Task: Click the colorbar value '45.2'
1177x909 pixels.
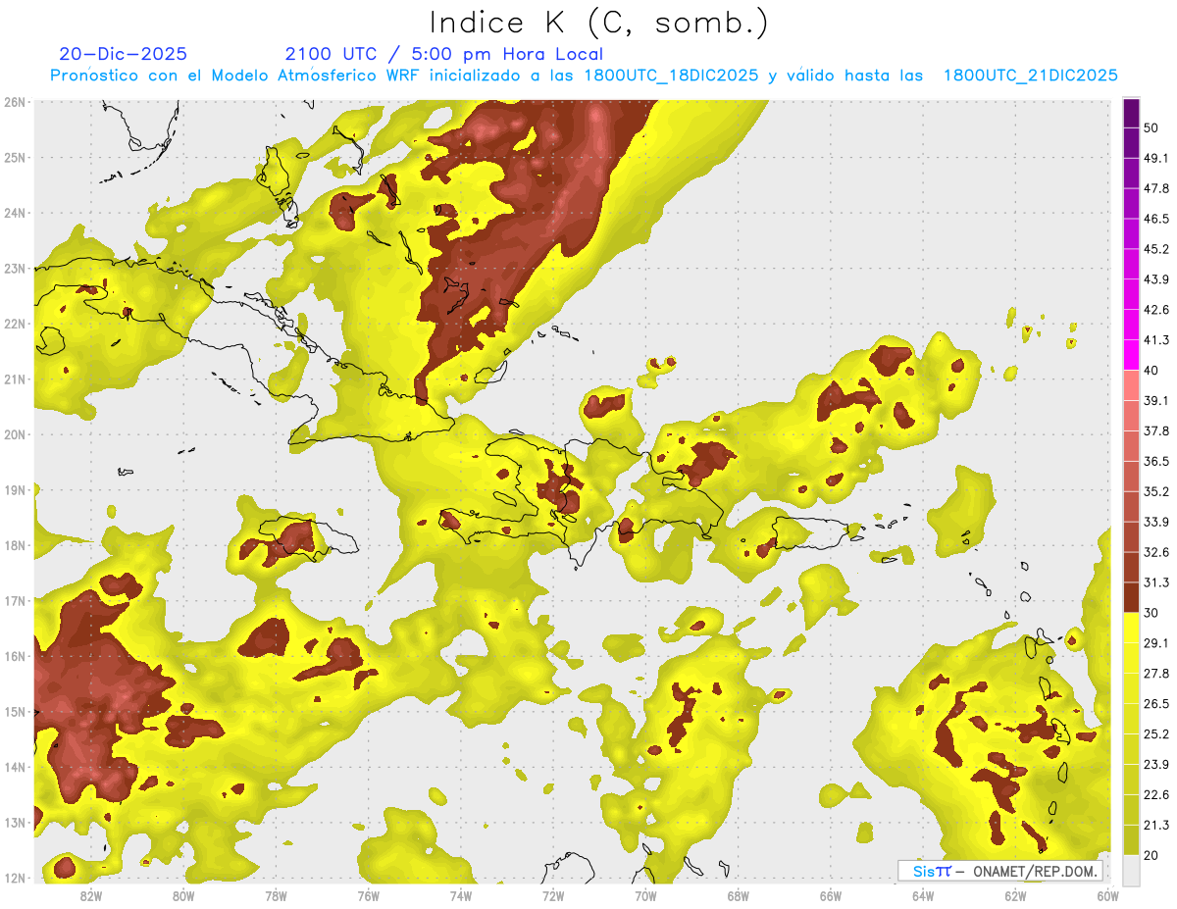Action: (x=1156, y=249)
